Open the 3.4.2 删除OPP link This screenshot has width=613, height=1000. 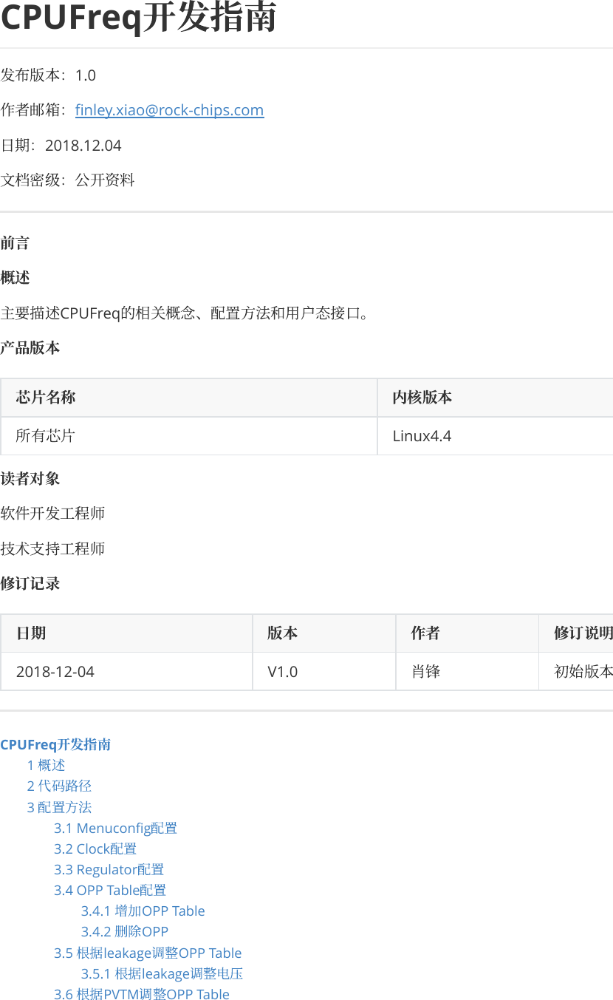124,931
